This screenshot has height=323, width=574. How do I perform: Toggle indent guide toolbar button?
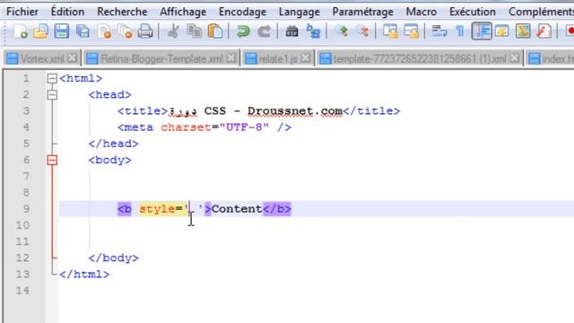click(482, 31)
